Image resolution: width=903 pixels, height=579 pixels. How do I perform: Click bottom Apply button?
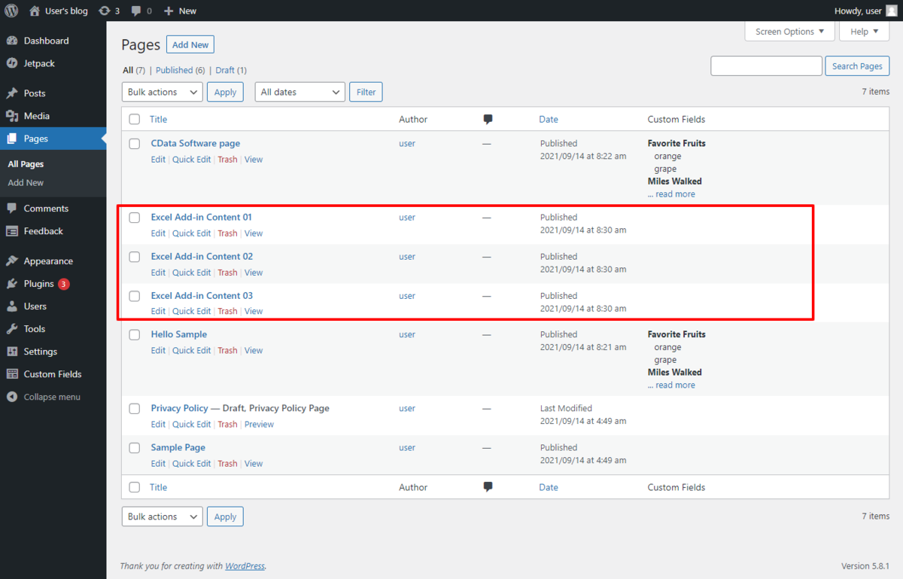click(x=225, y=517)
